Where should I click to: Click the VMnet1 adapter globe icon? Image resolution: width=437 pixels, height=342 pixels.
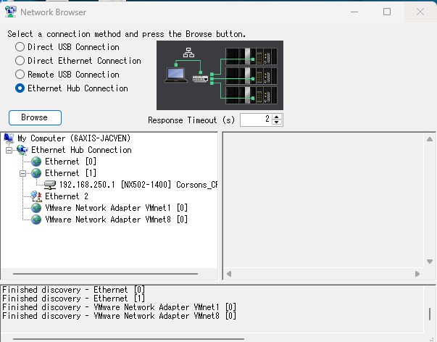[36, 208]
